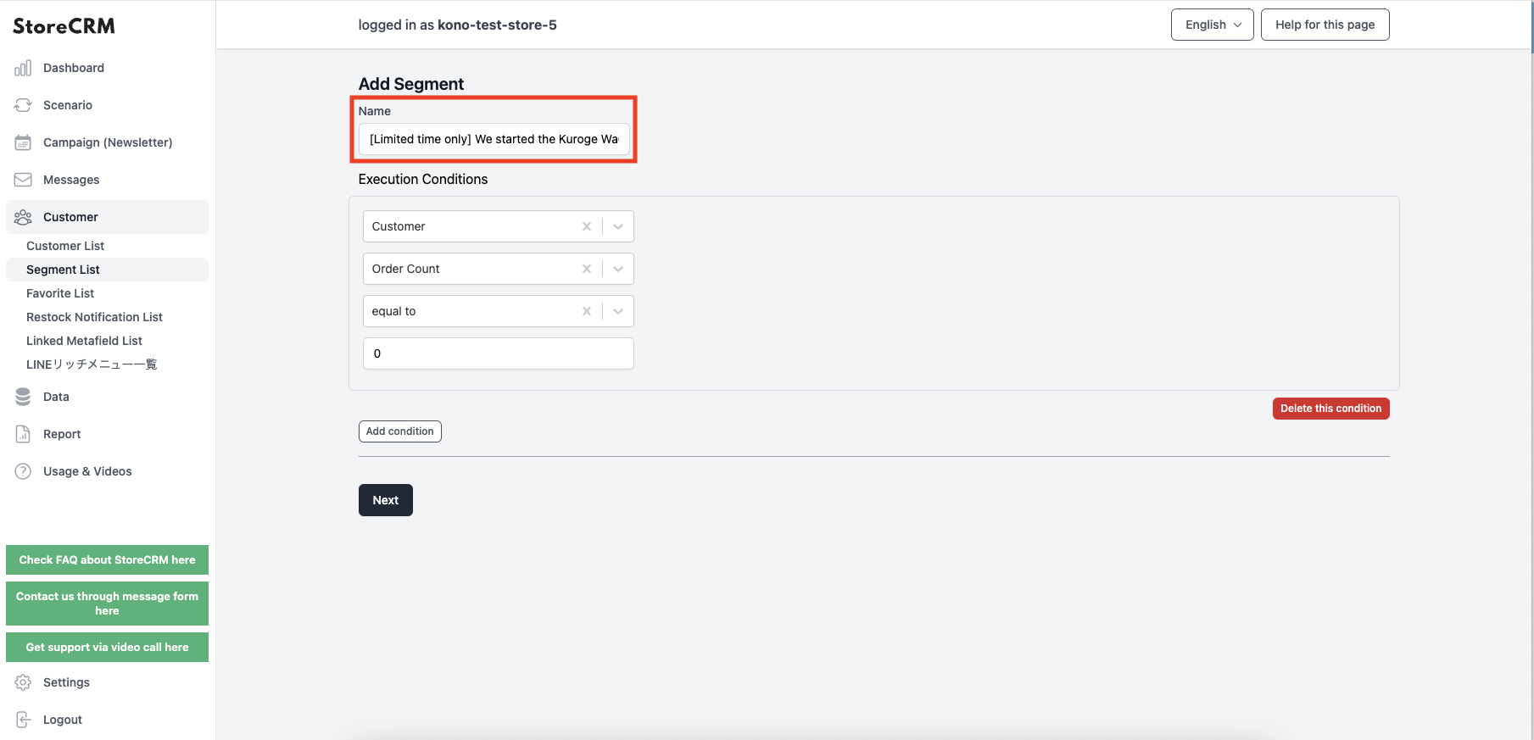Open LINEリッチメニュー一覧 submenu item
This screenshot has width=1534, height=740.
pos(107,364)
